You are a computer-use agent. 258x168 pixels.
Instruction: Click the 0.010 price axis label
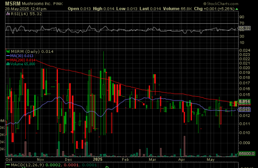tap(245, 133)
